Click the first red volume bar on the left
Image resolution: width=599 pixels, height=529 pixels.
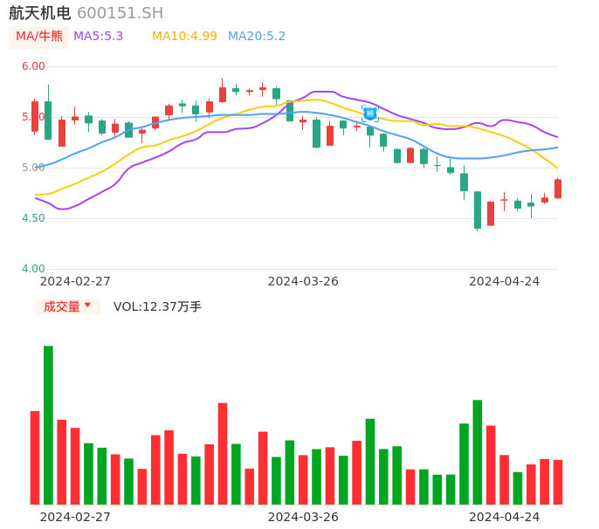coord(35,457)
